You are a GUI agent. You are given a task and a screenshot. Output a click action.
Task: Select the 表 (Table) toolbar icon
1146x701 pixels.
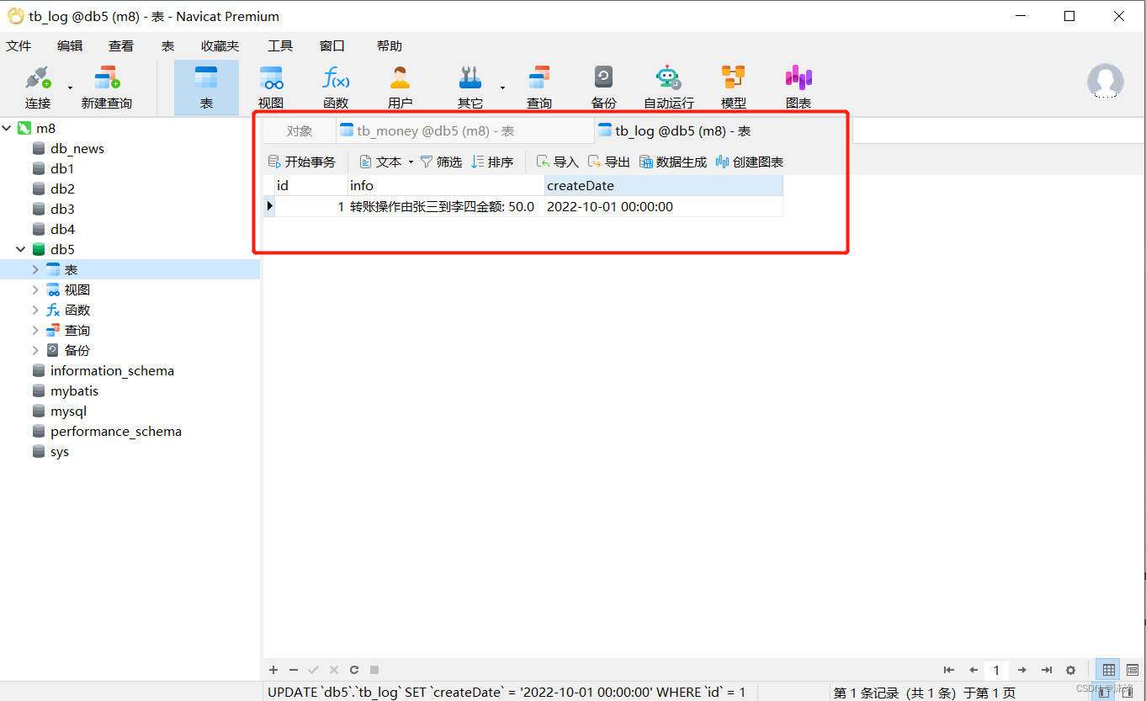206,88
